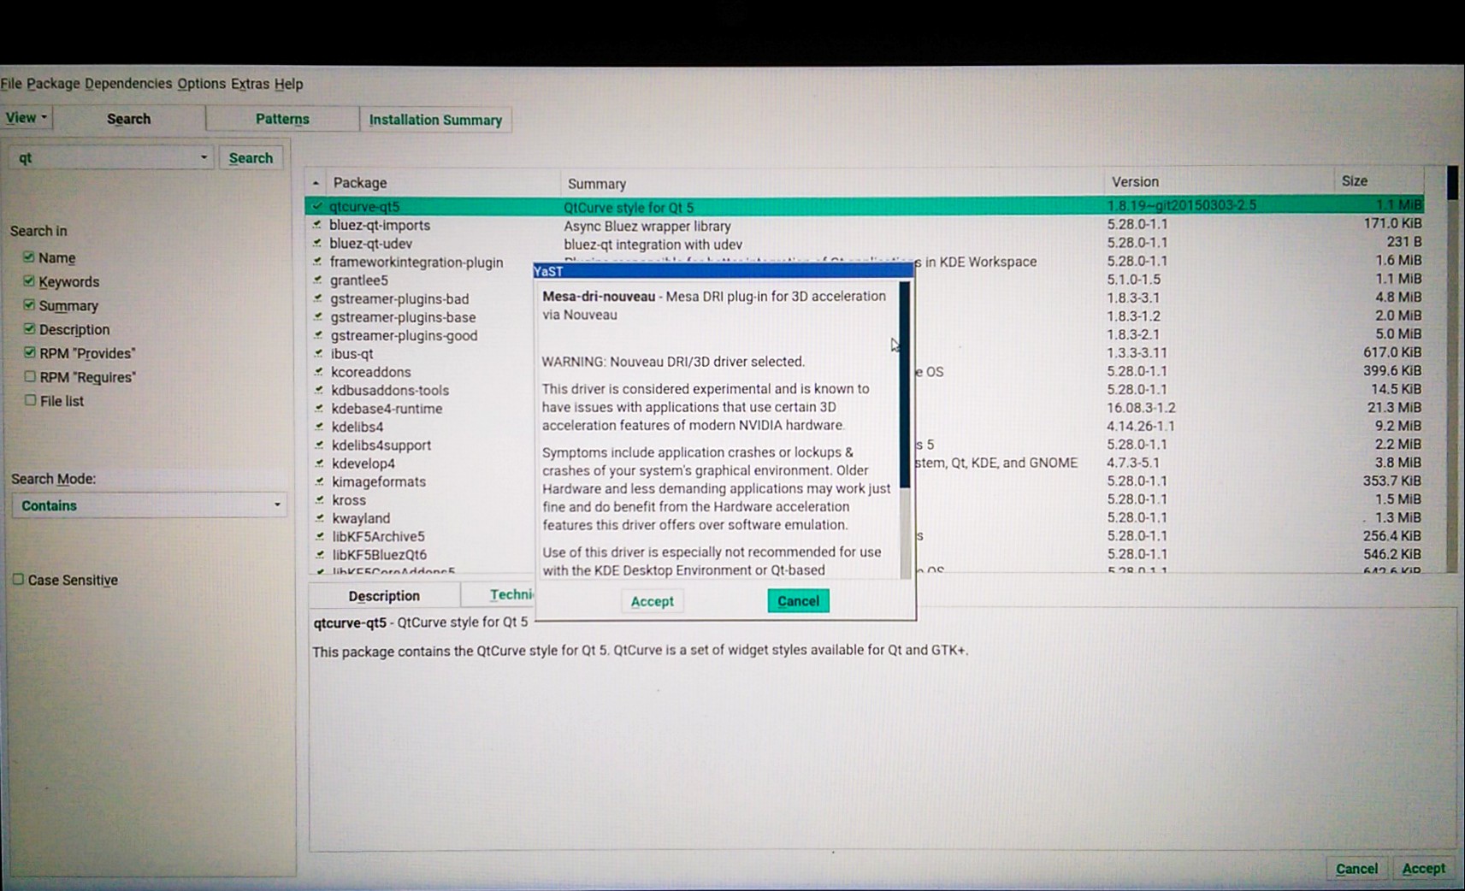Open the Package menu
The height and width of the screenshot is (891, 1465).
click(x=53, y=84)
